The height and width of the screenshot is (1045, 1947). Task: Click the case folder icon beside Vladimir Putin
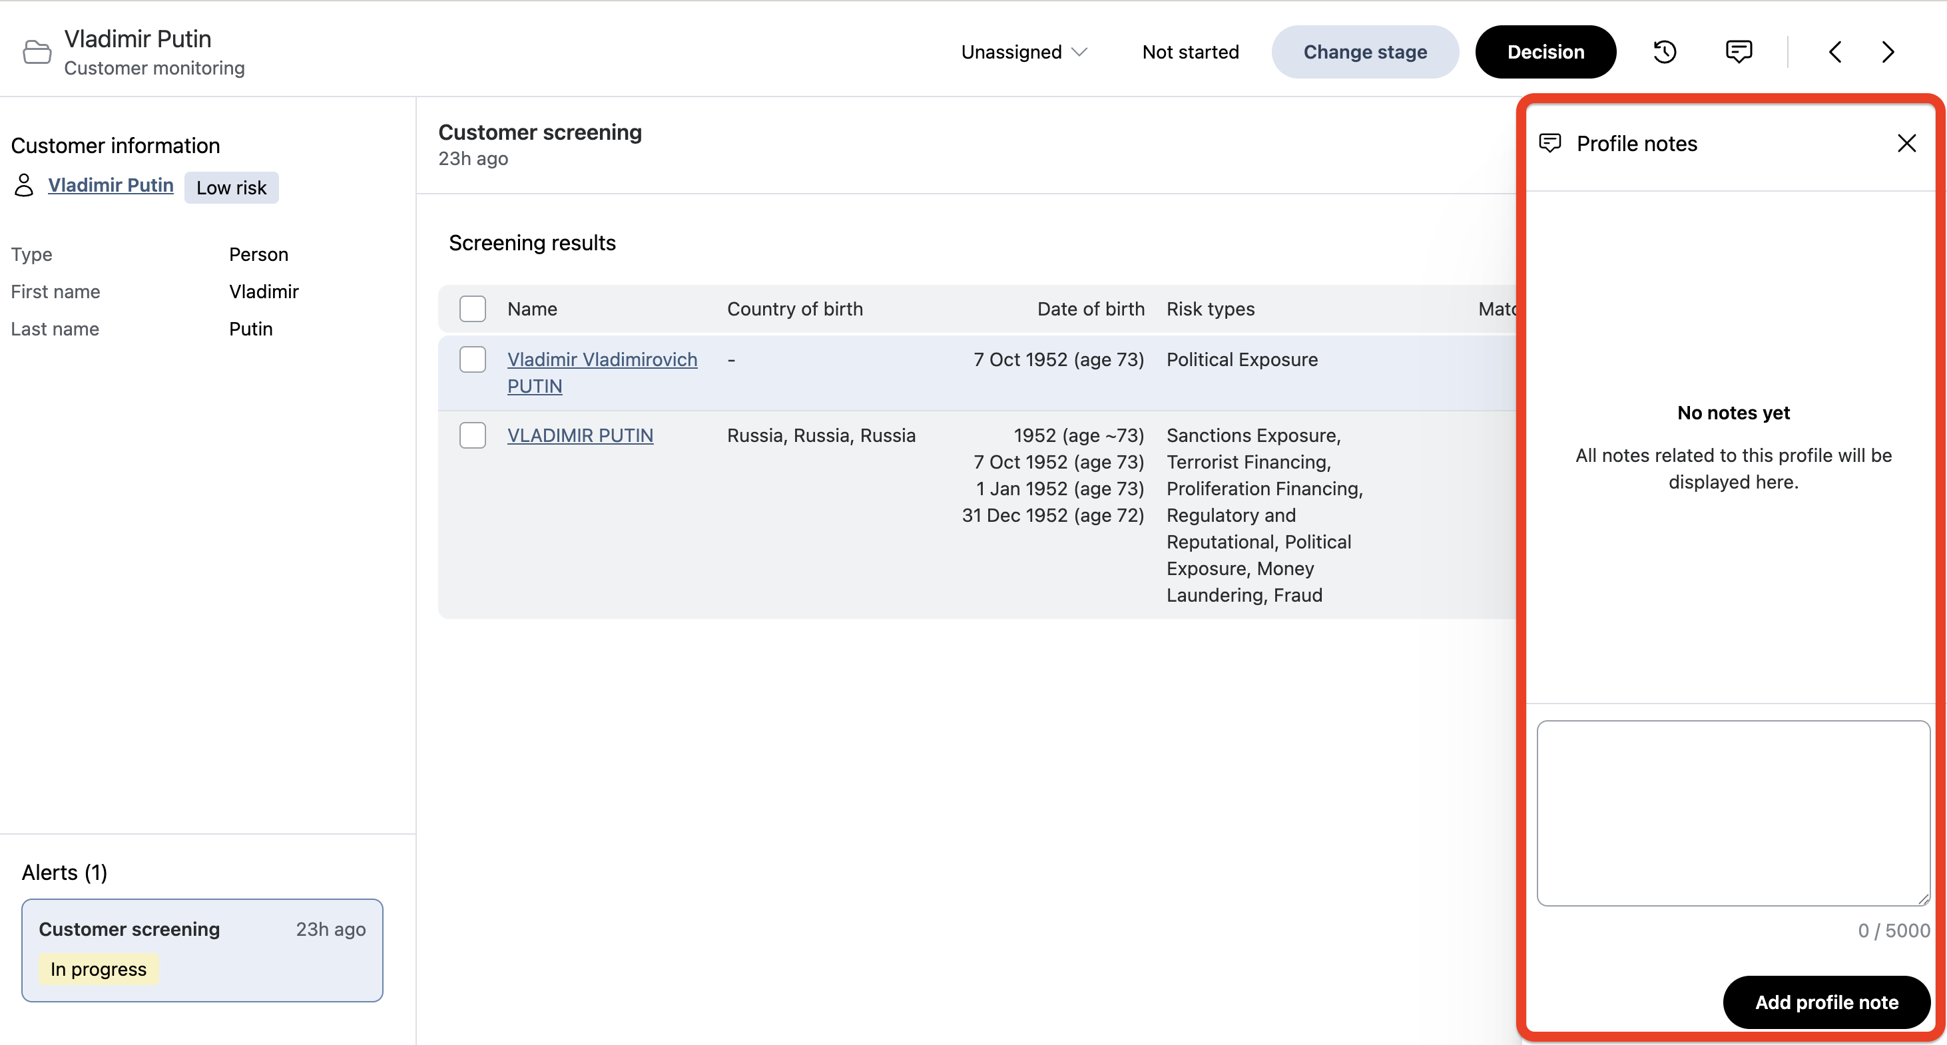[x=37, y=52]
